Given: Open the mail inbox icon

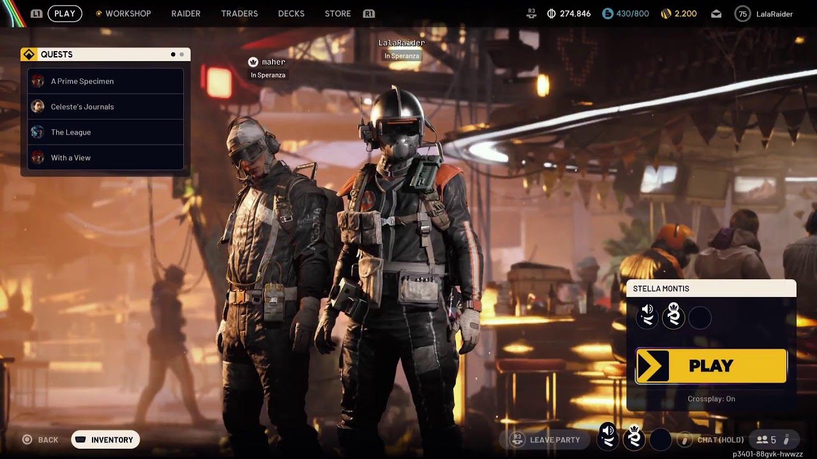Looking at the screenshot, I should pyautogui.click(x=716, y=13).
